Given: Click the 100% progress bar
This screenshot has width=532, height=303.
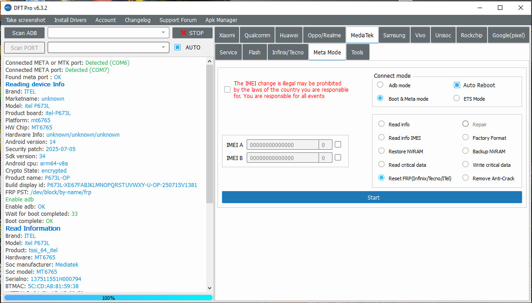Looking at the screenshot, I should [108, 298].
